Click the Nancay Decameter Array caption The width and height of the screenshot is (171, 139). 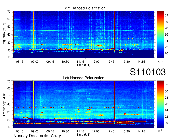(37, 136)
